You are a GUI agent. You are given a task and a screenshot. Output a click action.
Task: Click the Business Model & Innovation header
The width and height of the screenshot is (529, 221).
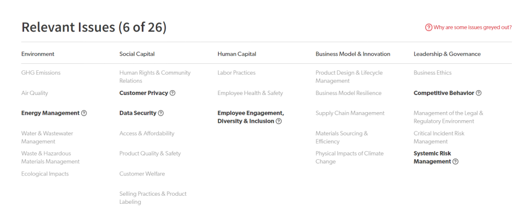(x=353, y=54)
